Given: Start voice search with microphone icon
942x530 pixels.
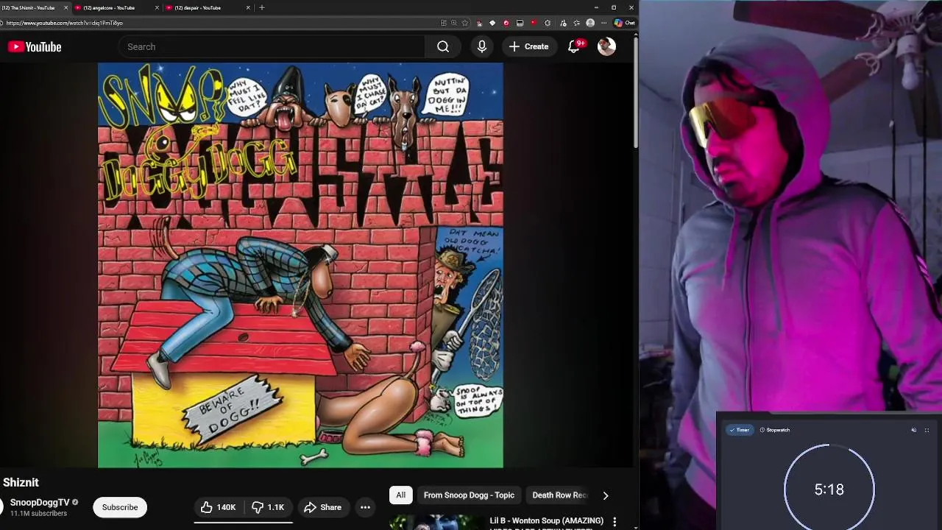Looking at the screenshot, I should (482, 46).
